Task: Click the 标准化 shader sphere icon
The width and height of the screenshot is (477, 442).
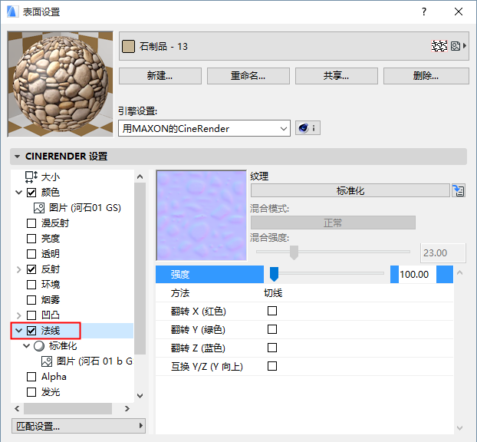Action: click(39, 346)
